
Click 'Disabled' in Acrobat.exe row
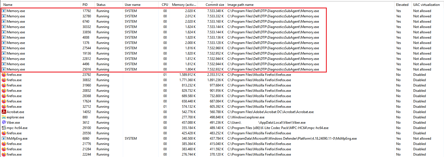click(x=419, y=112)
